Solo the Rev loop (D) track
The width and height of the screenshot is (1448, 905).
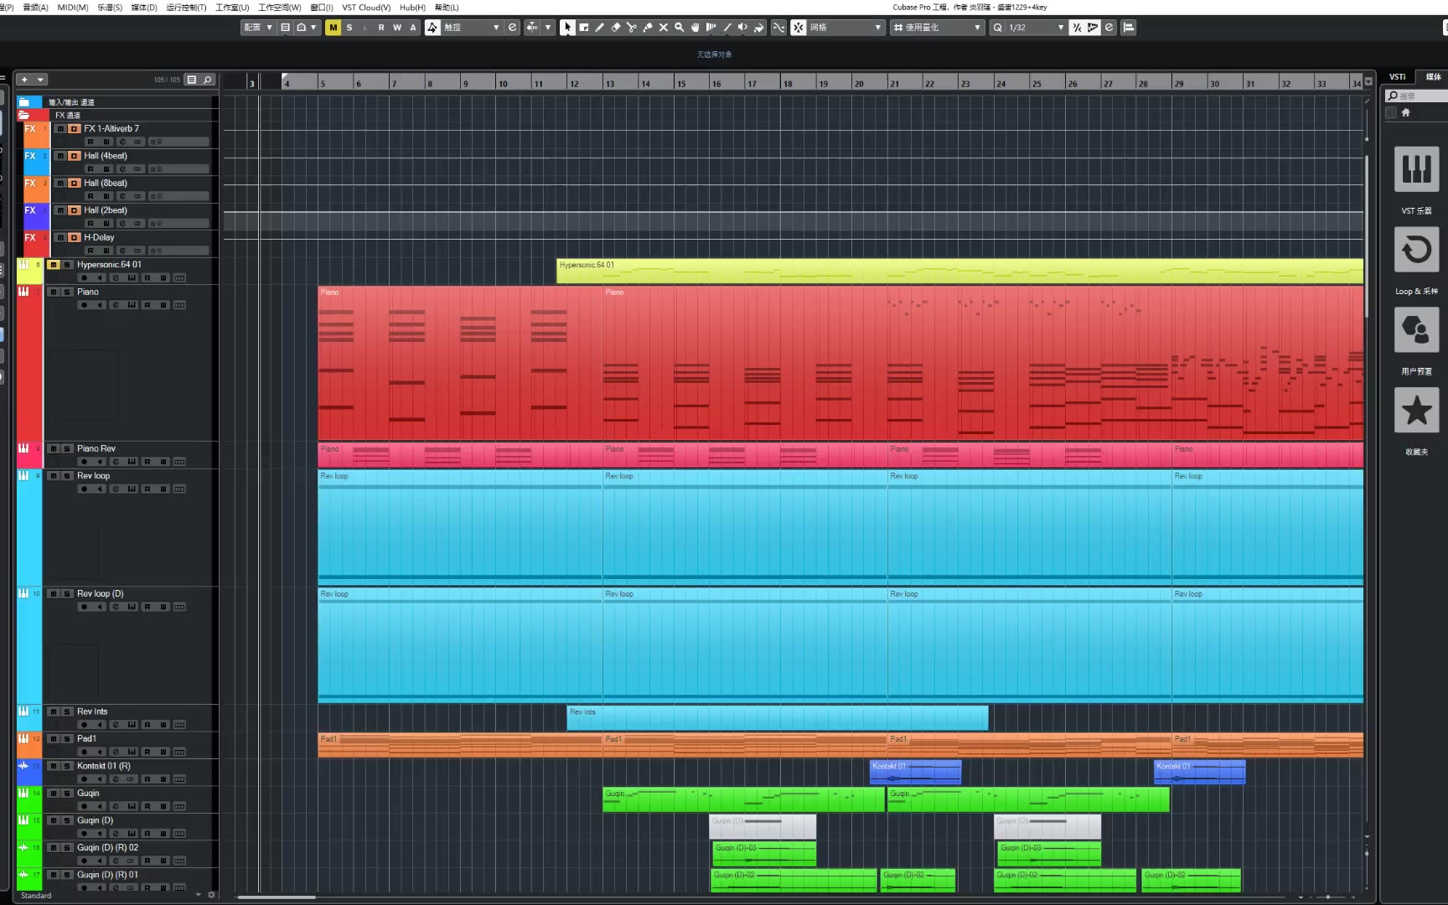67,593
